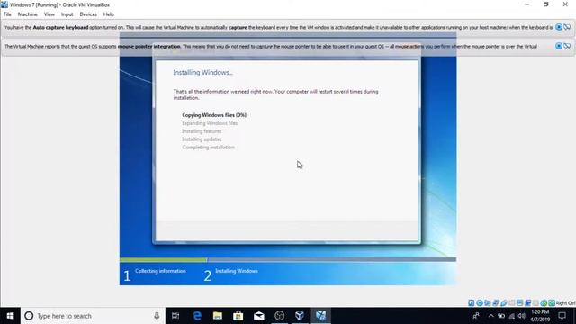Click step 1 Collecting information label
Image resolution: width=576 pixels, height=324 pixels.
point(160,271)
